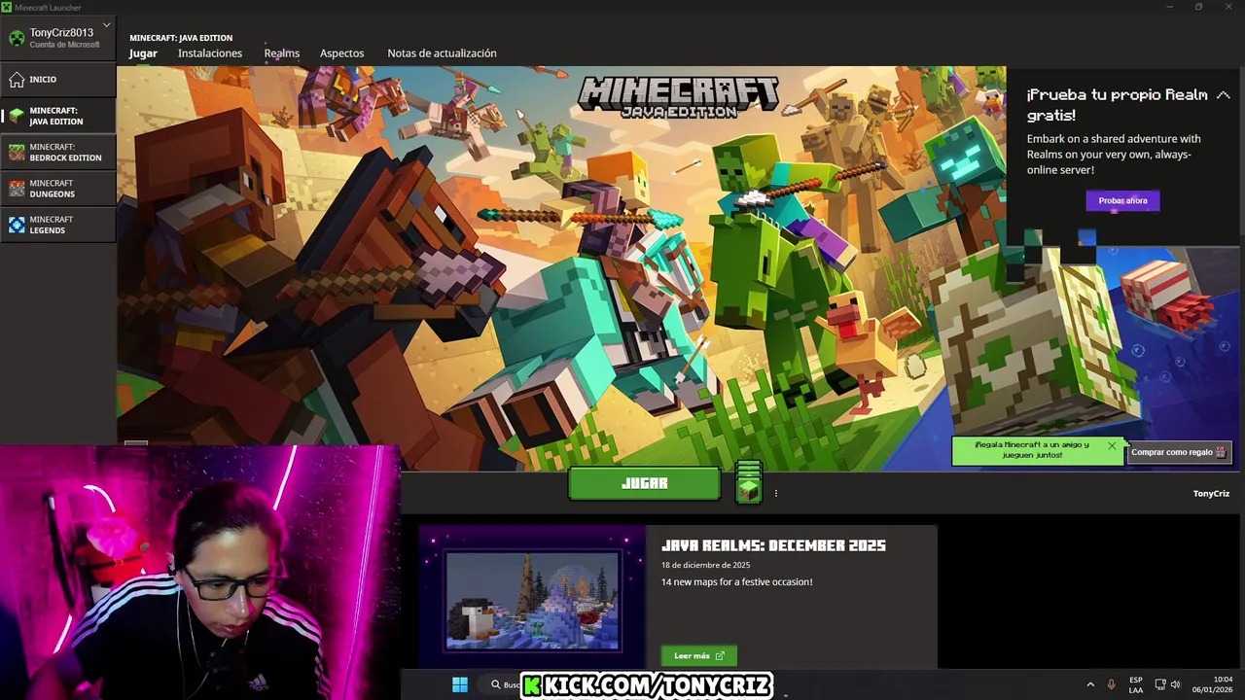Open the volume tray icon

click(x=1175, y=684)
